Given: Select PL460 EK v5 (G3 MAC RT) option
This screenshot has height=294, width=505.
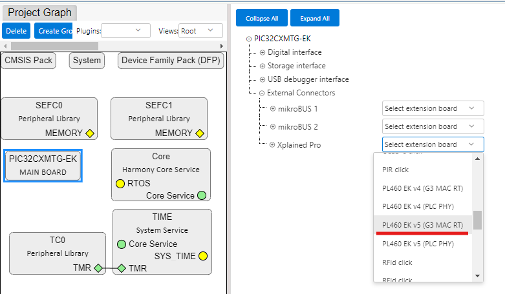Looking at the screenshot, I should pos(422,225).
